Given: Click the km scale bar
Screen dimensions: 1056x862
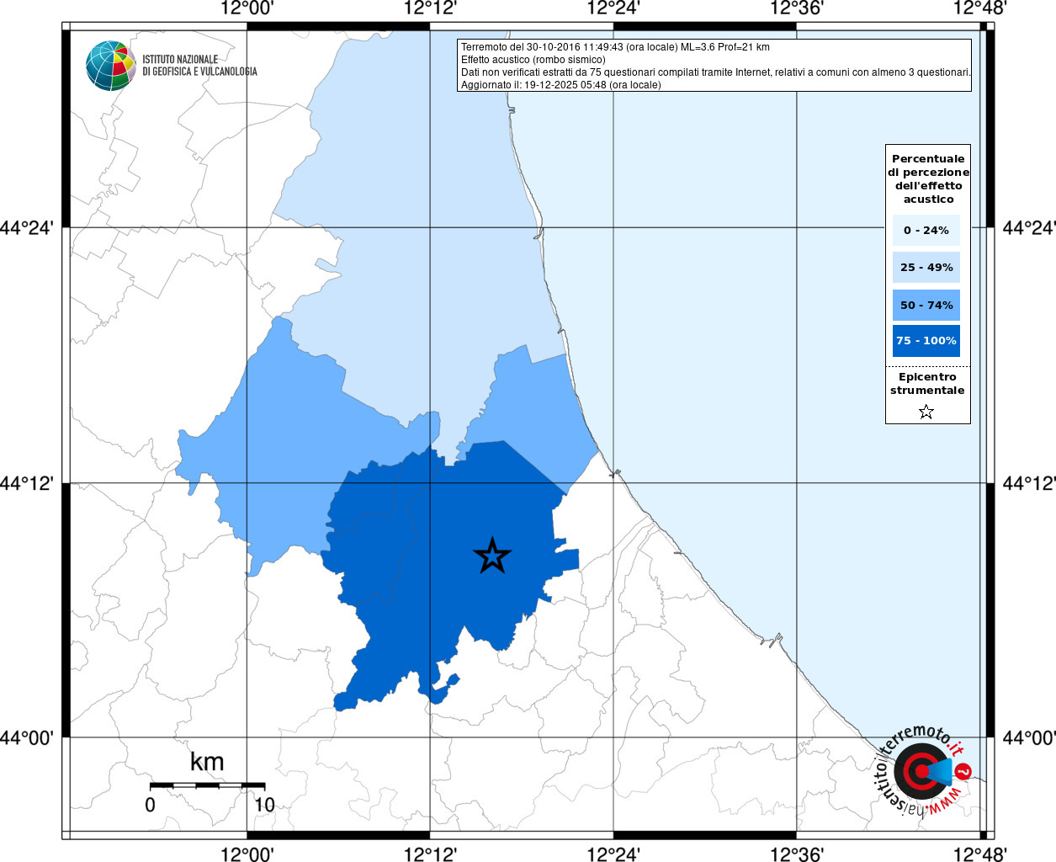Looking at the screenshot, I should pos(207,785).
